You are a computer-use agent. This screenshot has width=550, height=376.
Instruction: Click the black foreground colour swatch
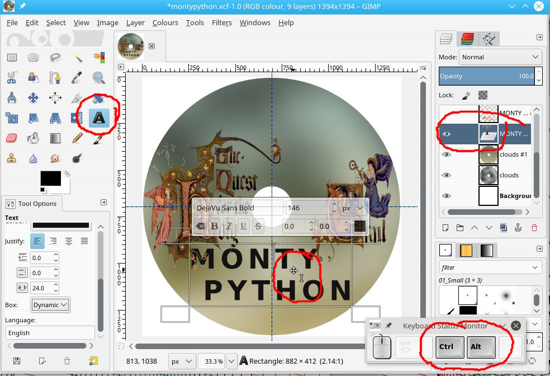click(49, 179)
